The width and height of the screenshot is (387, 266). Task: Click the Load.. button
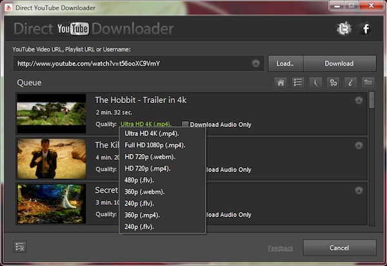coord(285,63)
